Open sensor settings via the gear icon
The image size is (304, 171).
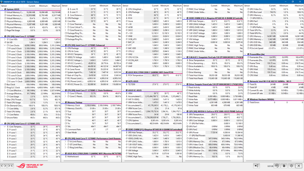(x=292, y=166)
